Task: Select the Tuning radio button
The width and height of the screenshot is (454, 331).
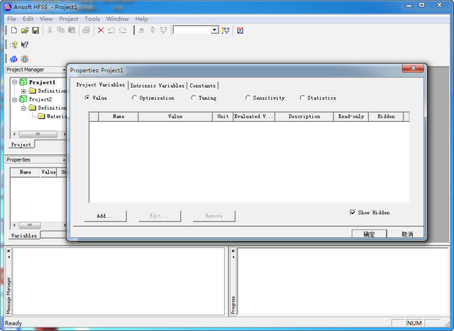Action: click(194, 98)
